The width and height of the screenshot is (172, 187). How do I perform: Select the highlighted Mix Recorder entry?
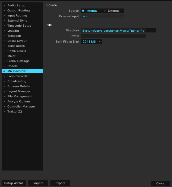pos(22,71)
